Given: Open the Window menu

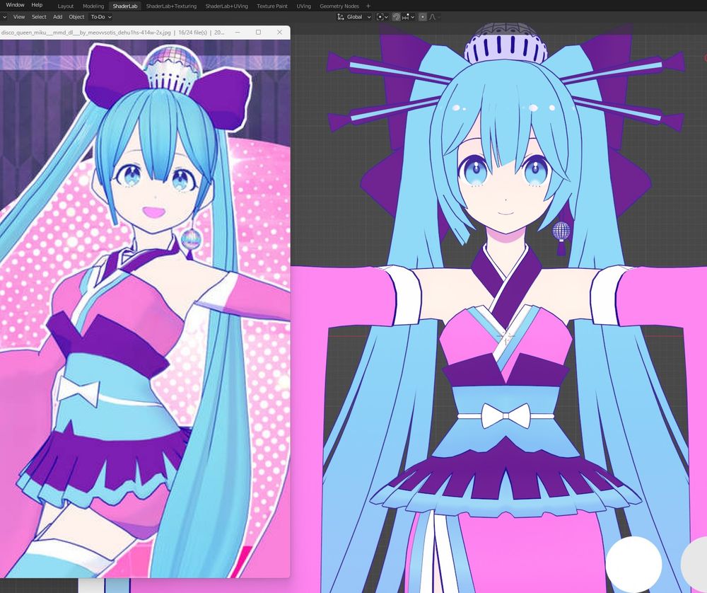Looking at the screenshot, I should click(16, 5).
